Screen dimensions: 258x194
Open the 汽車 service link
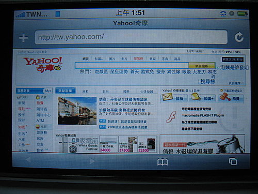(x=21, y=139)
